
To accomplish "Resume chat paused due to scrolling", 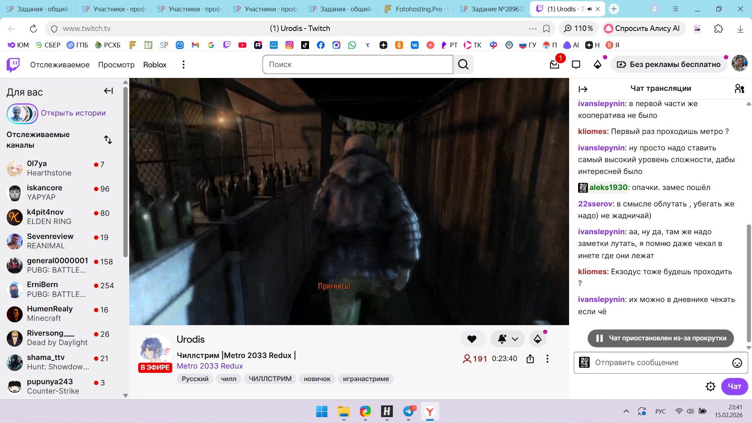I will [x=661, y=338].
